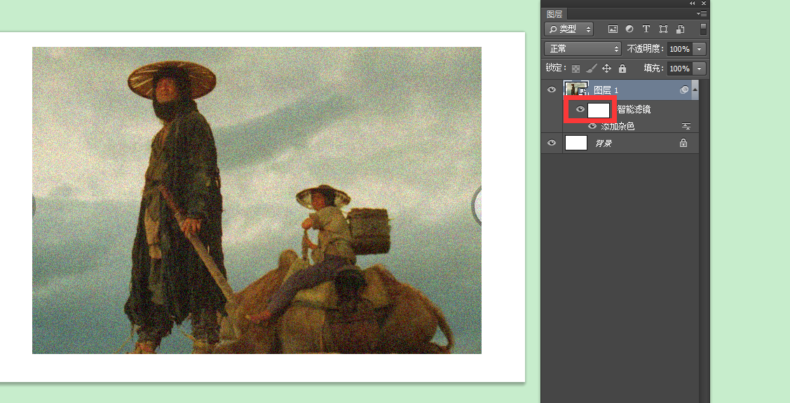Select the 图层 1 layer thumbnail

577,90
